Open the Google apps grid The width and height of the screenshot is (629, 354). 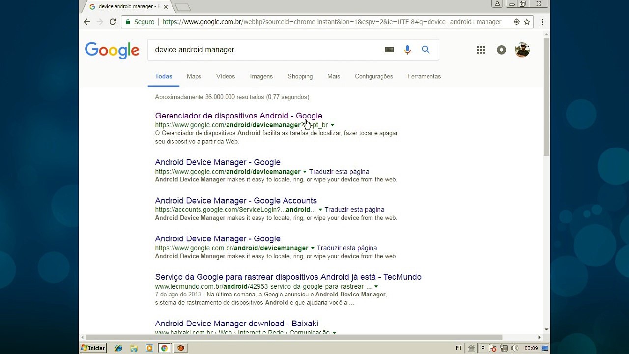481,50
